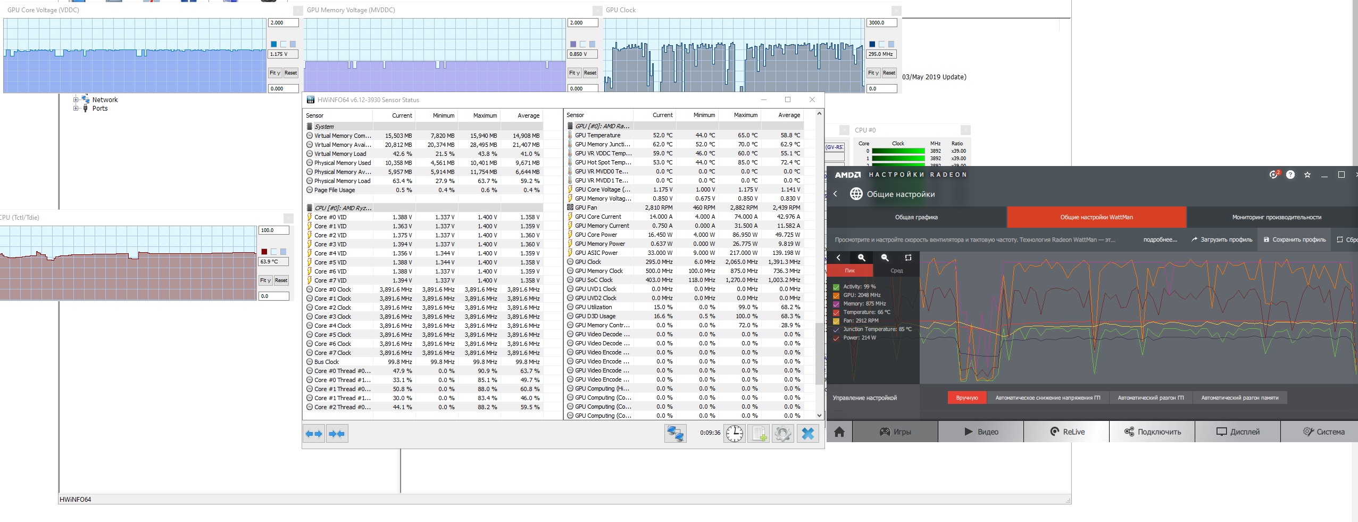This screenshot has height=522, width=1358.
Task: Click the GPU Core Voltage maximum value field
Action: pyautogui.click(x=284, y=23)
